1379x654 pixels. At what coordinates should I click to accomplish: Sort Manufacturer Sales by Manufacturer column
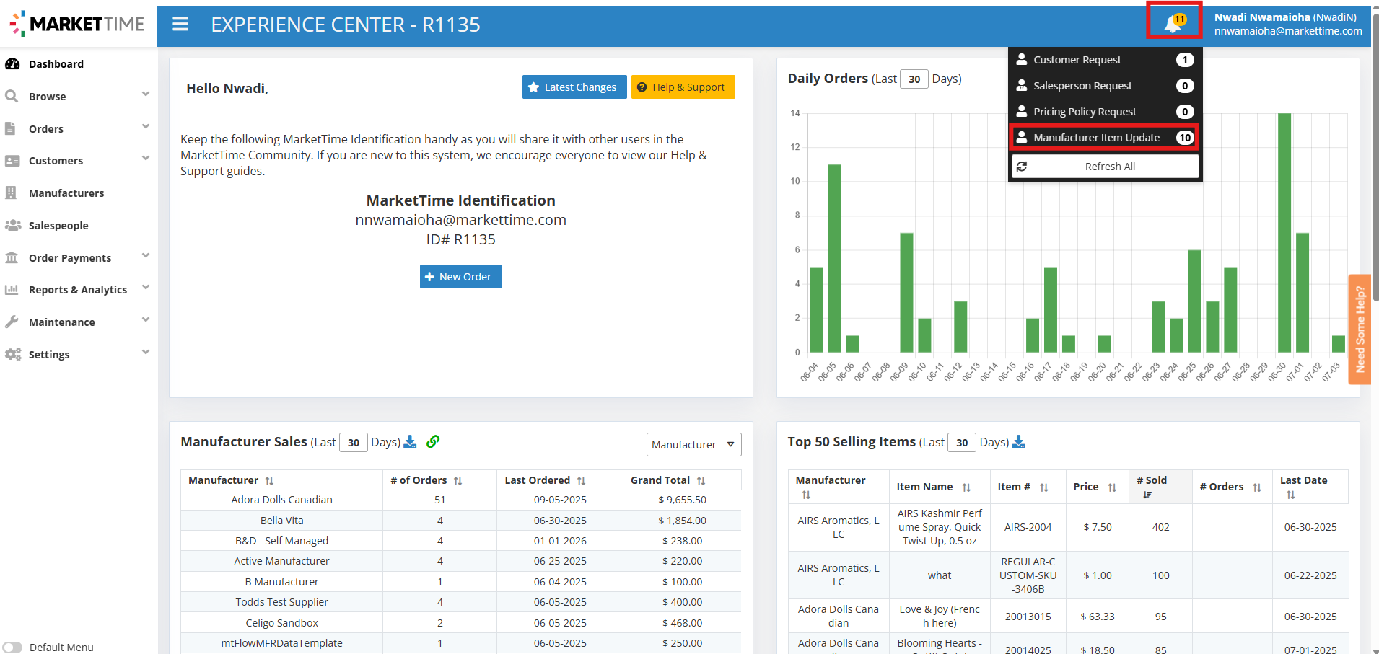point(269,481)
